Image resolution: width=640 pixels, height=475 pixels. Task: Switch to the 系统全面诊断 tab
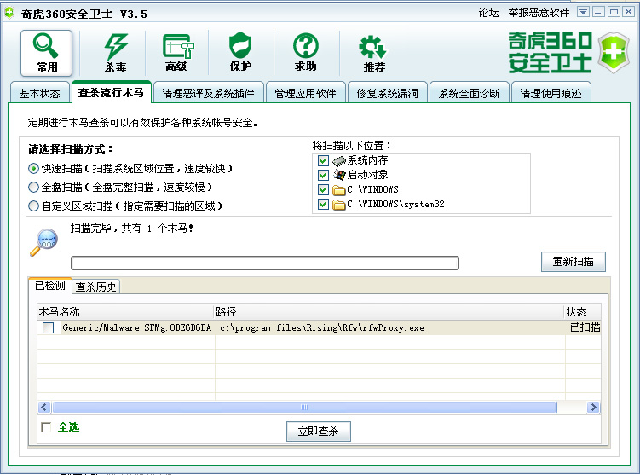coord(469,93)
